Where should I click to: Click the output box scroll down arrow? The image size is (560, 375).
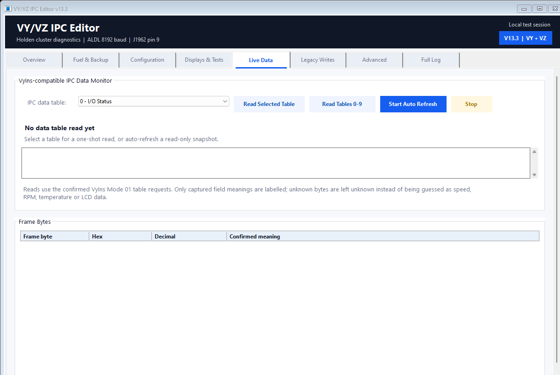[x=534, y=175]
